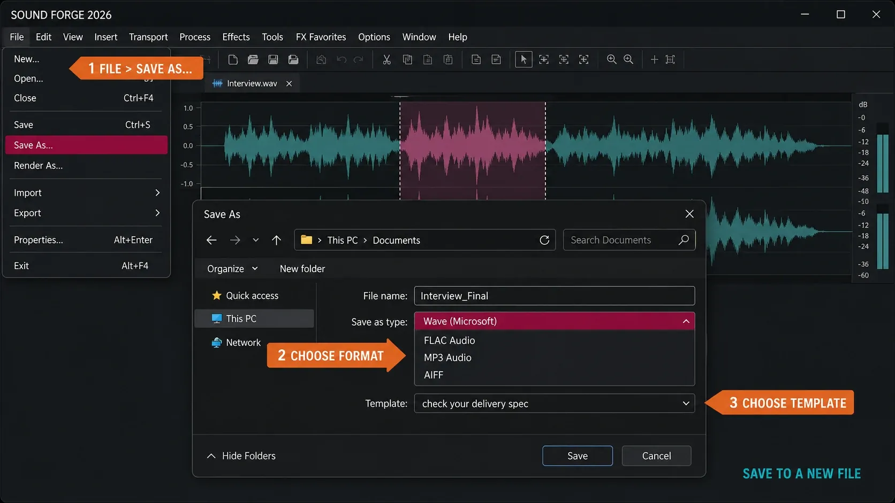Click the Save floppy disk toolbar icon

pyautogui.click(x=273, y=59)
